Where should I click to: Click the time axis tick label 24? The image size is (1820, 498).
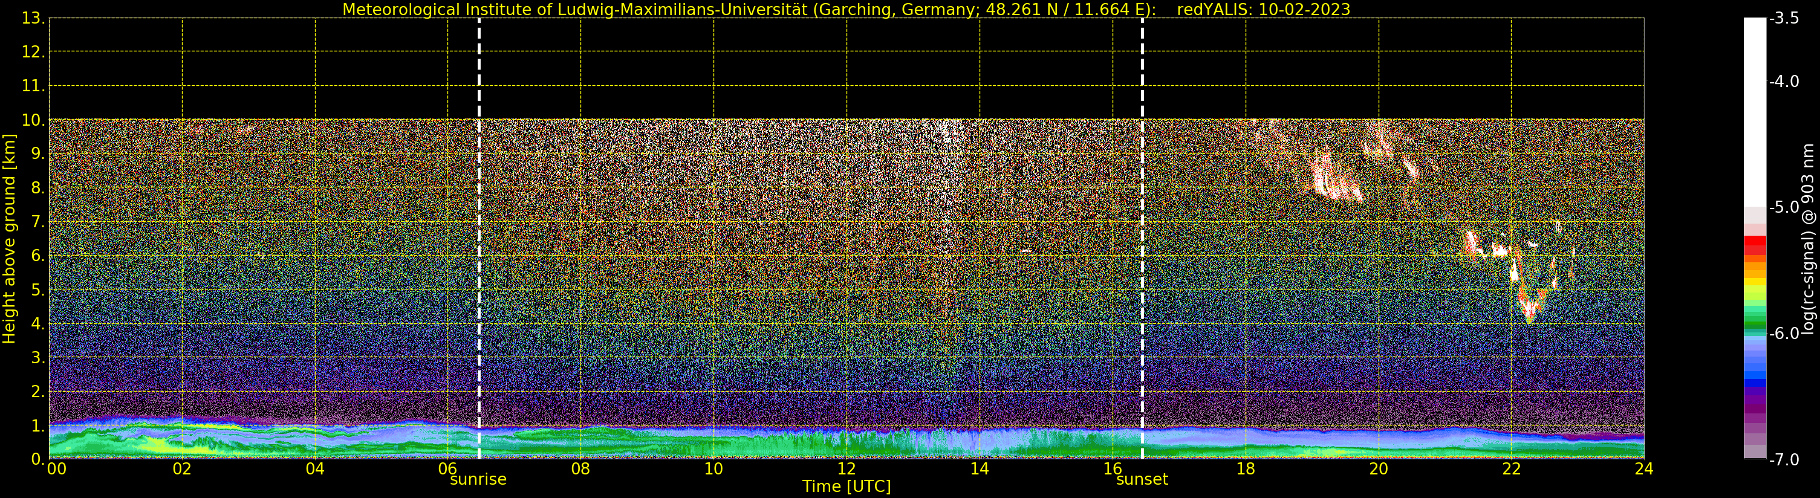tap(1644, 469)
